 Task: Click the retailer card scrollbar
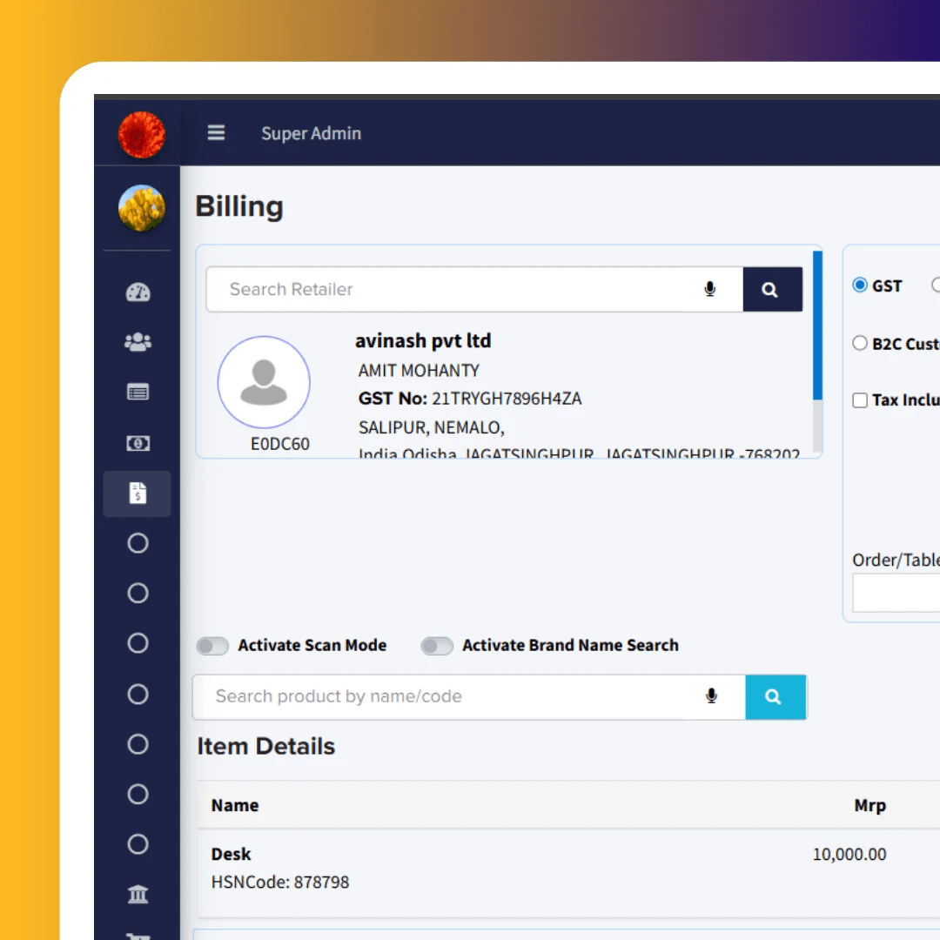pos(817,348)
